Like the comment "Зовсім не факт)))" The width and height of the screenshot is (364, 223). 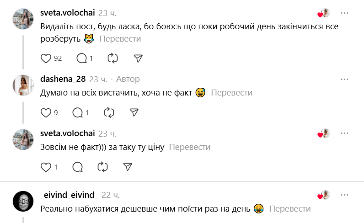(46, 167)
